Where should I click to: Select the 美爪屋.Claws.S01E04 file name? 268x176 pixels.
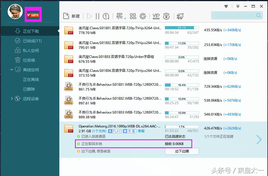coord(120,70)
